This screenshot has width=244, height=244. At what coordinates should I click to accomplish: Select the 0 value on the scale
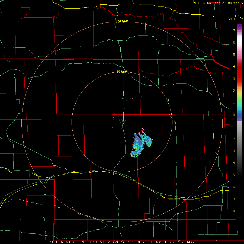click(x=234, y=115)
